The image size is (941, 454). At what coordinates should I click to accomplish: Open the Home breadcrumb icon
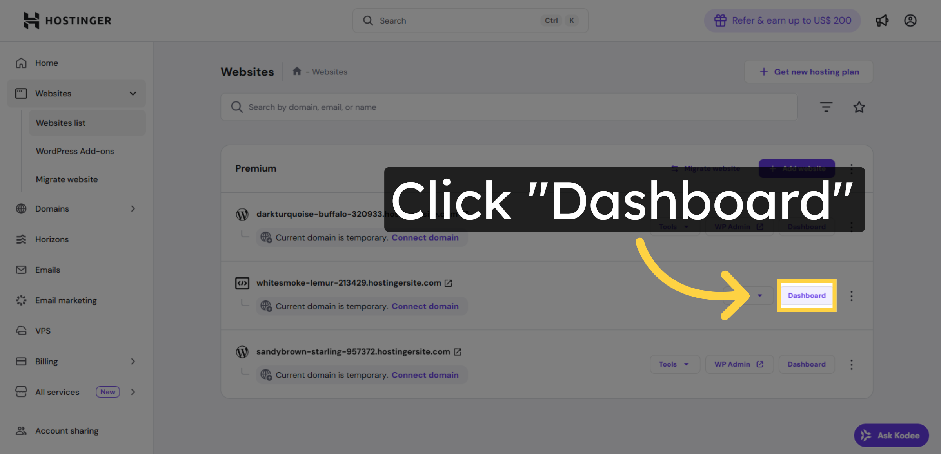(297, 71)
